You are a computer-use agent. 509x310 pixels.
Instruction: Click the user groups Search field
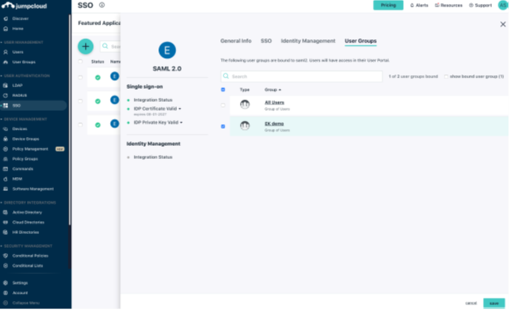coord(302,77)
